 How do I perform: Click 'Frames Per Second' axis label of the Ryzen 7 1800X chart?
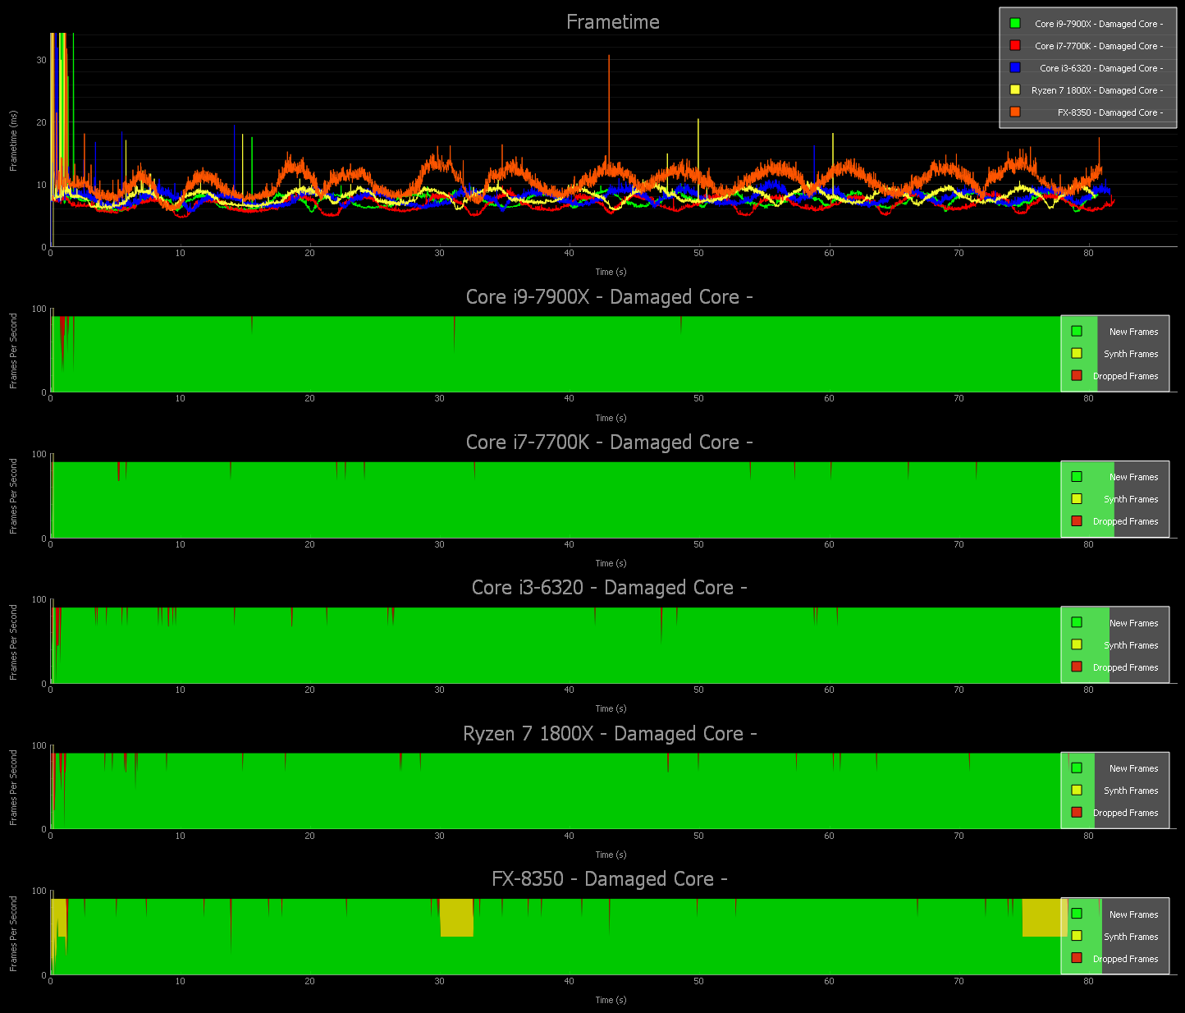[x=13, y=787]
